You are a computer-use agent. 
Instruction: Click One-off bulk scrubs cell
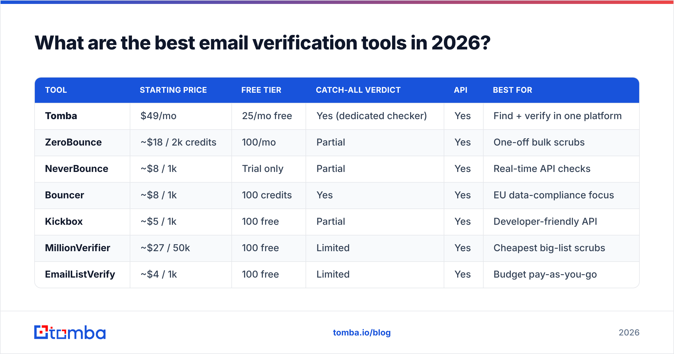[x=561, y=142]
